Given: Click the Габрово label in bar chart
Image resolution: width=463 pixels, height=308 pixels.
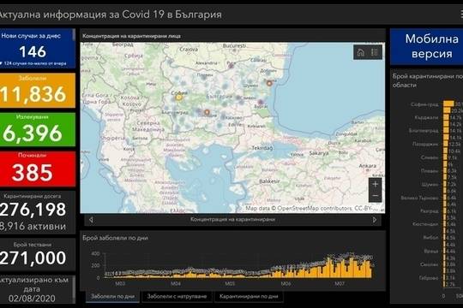Looking at the screenshot, I should (429, 278).
